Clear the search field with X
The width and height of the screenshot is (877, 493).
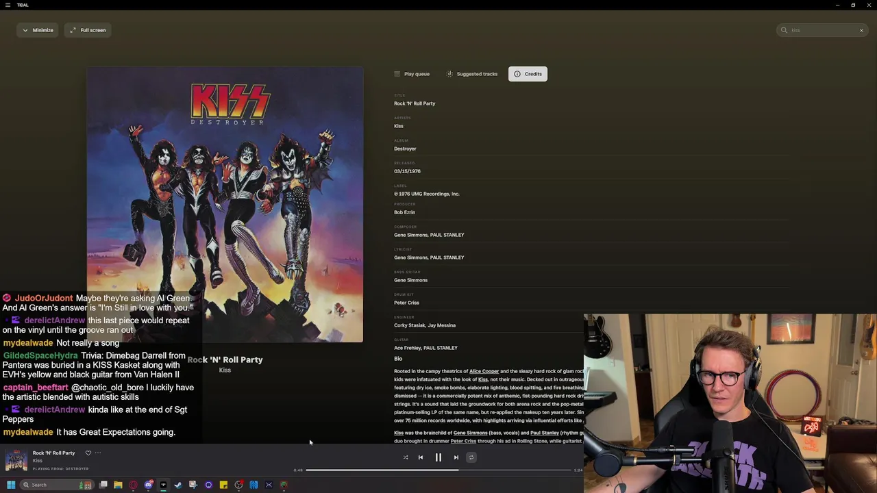(861, 30)
